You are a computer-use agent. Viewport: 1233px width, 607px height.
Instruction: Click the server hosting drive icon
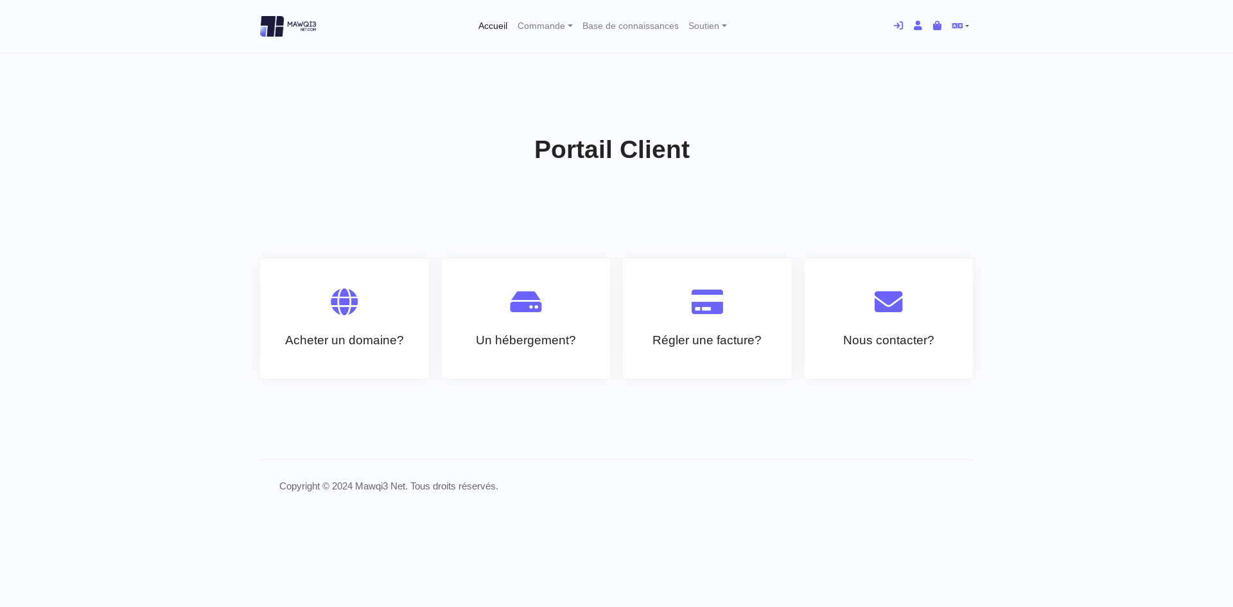525,302
